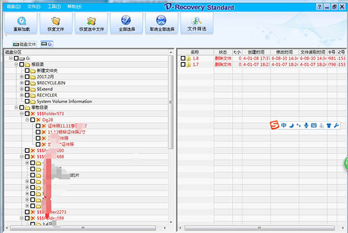
Task: Click the folder icon of System Volume Information
Action: click(x=33, y=101)
